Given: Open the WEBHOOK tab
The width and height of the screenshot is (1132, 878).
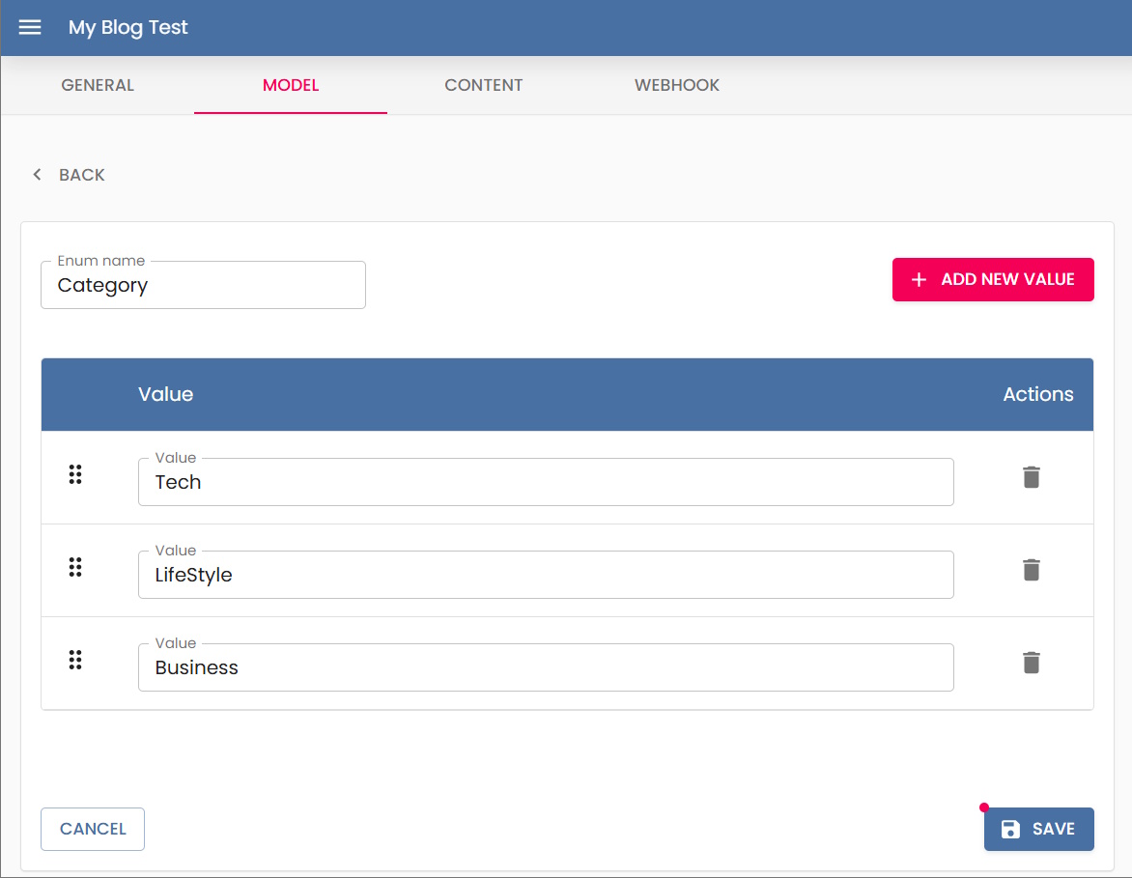Looking at the screenshot, I should [676, 85].
